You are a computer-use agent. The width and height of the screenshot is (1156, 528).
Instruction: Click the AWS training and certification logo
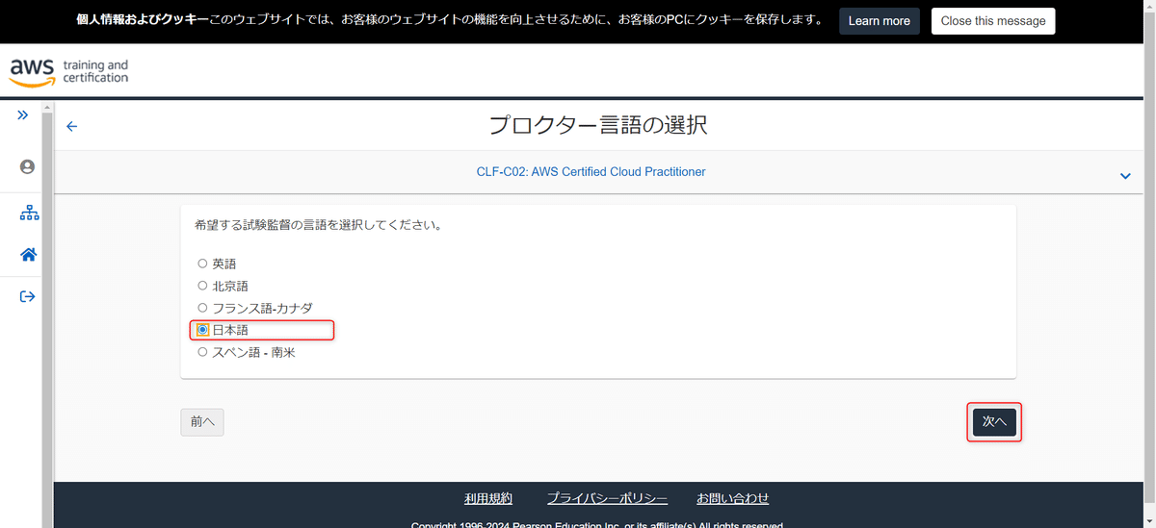click(68, 71)
